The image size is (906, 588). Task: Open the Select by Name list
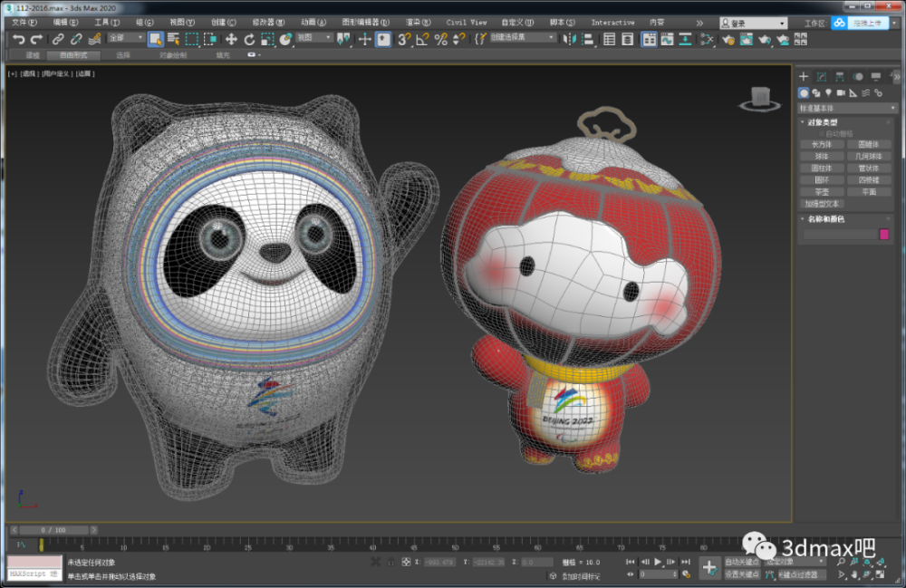coord(173,39)
